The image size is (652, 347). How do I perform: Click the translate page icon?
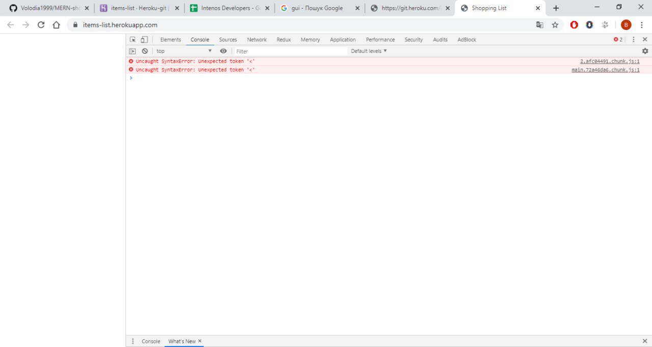539,25
